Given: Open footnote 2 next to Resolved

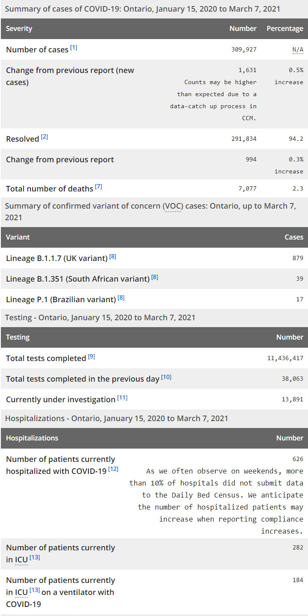Looking at the screenshot, I should click(x=45, y=137).
